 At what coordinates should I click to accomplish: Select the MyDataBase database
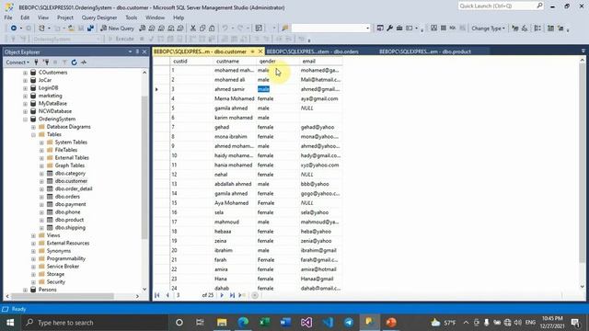tap(52, 104)
